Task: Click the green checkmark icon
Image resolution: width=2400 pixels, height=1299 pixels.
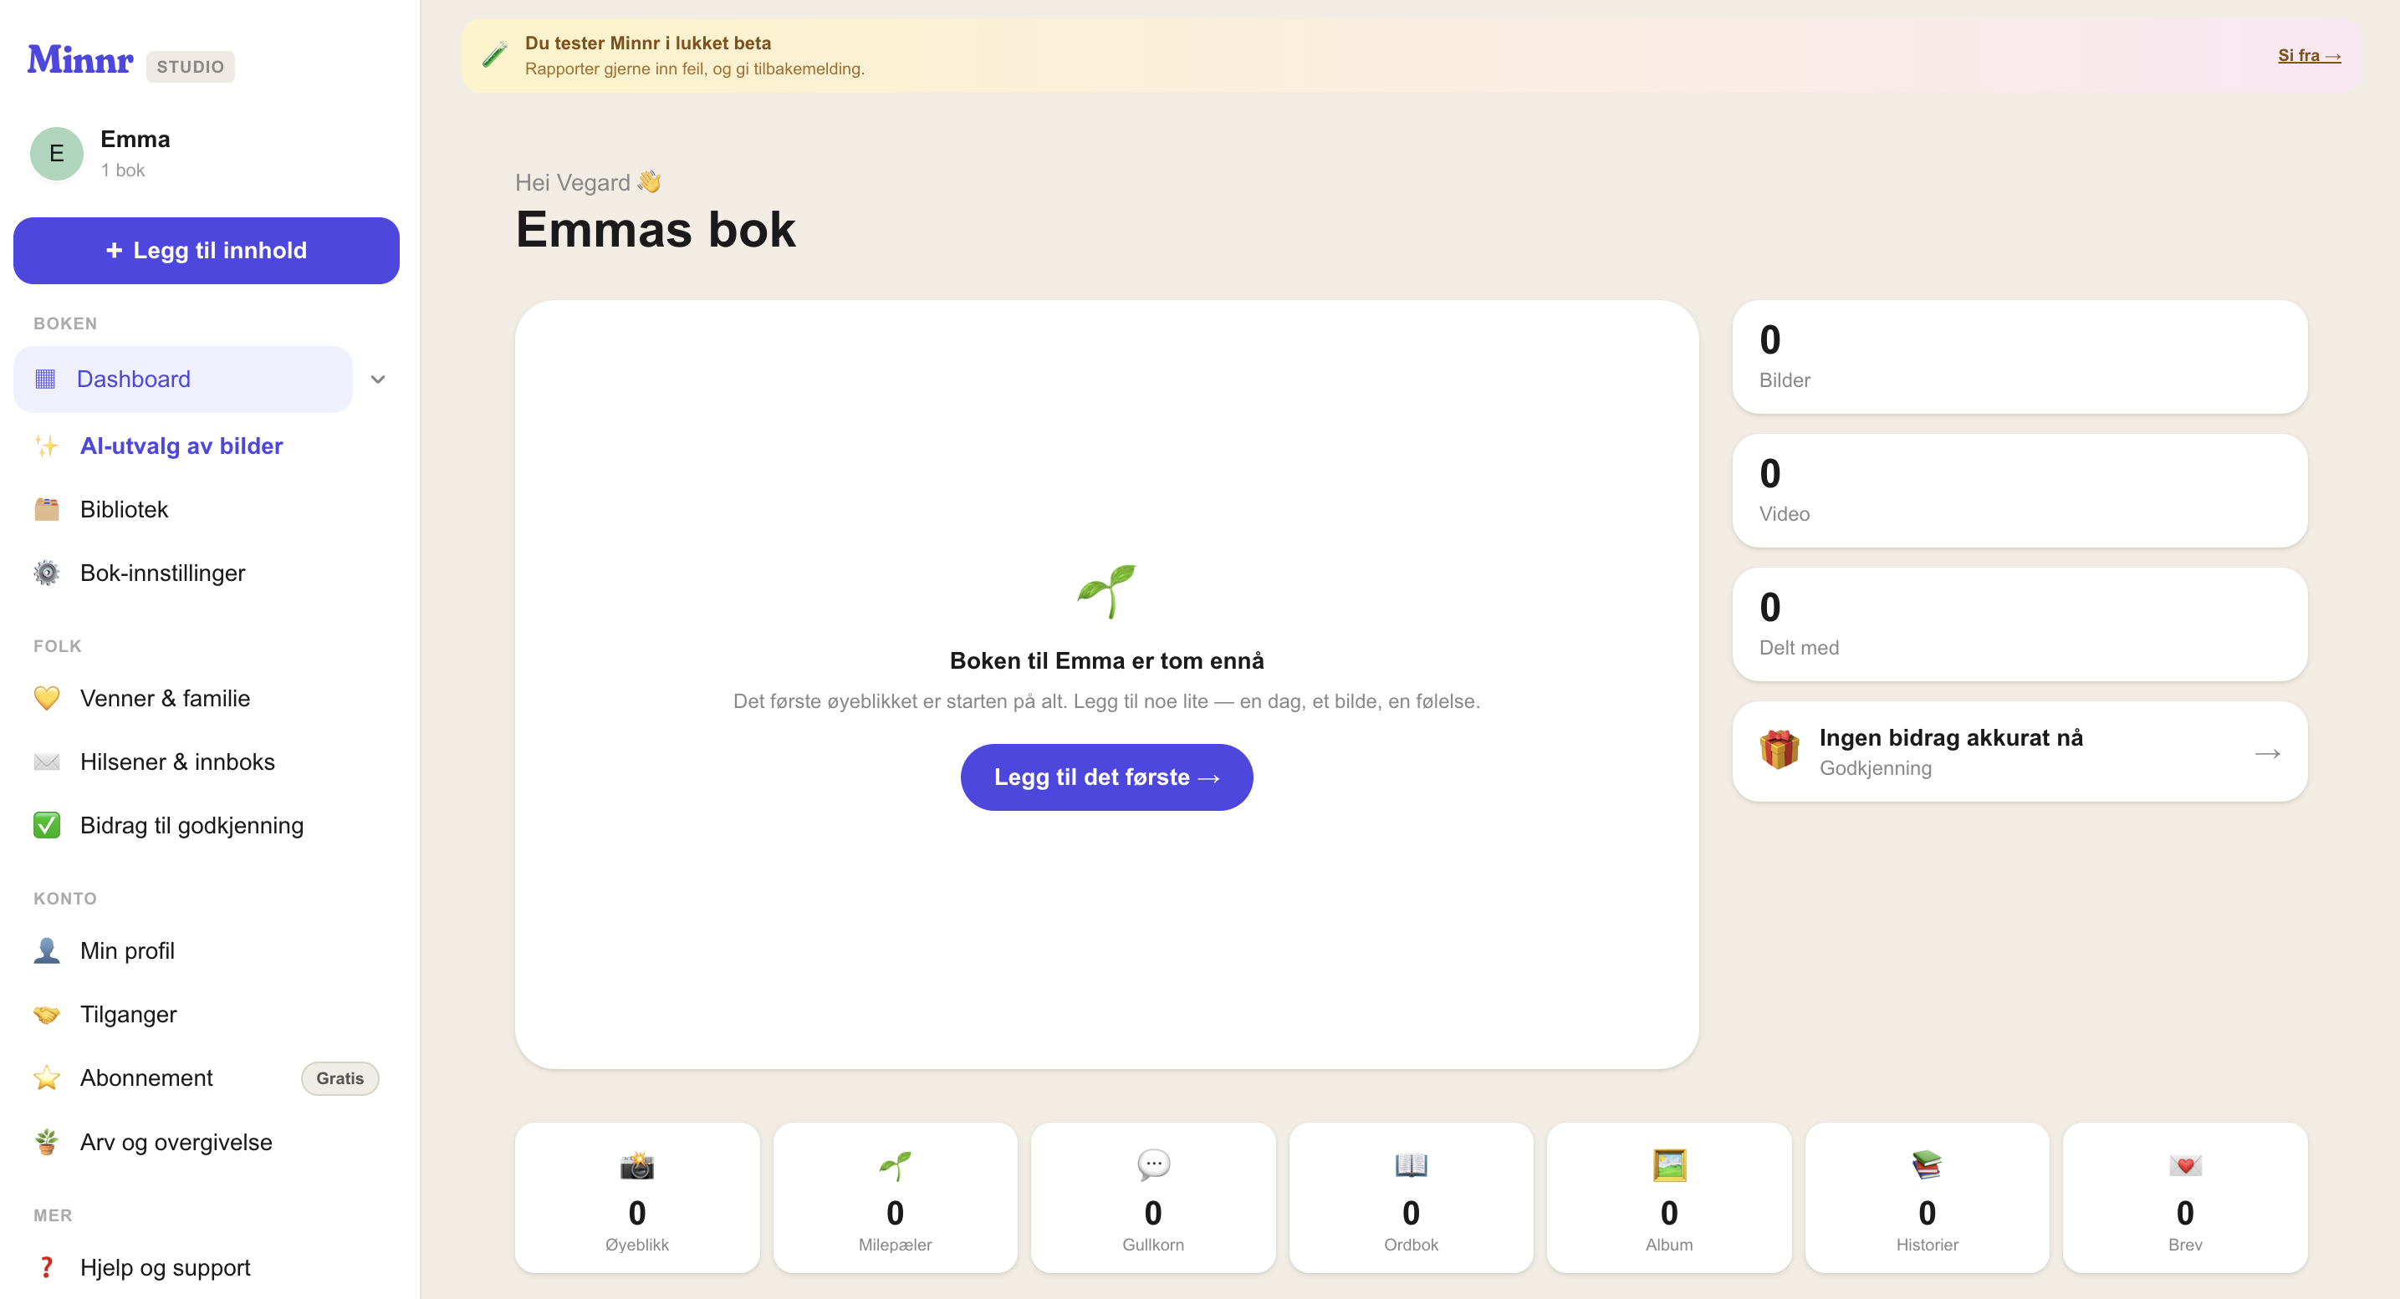Action: [47, 825]
